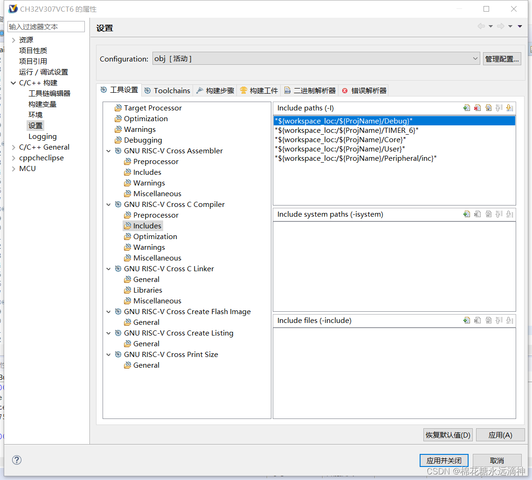Select Includes under Cross Assembler

click(147, 172)
